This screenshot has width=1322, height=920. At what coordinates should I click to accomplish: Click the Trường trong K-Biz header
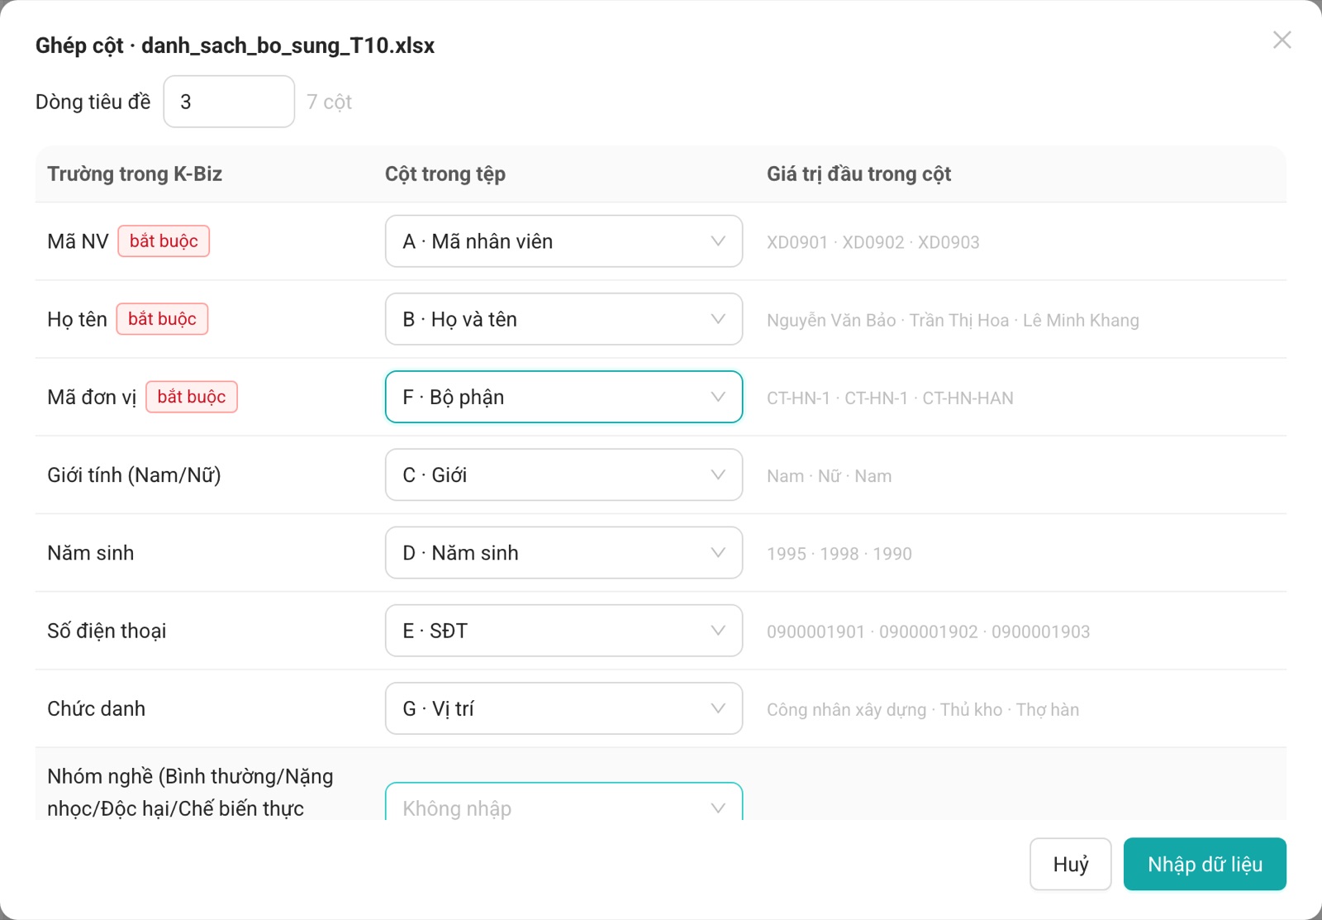click(x=135, y=174)
